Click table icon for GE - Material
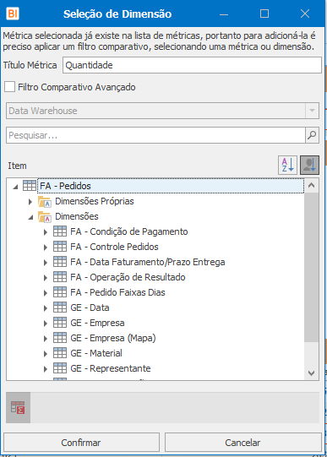This screenshot has width=327, height=457. 60,353
